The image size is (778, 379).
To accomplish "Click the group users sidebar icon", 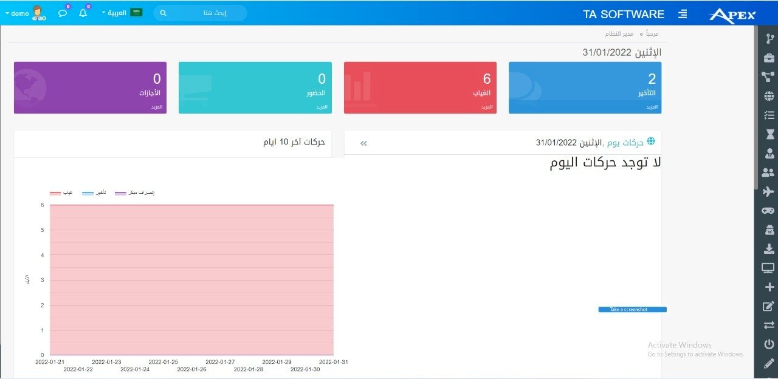I will click(768, 172).
